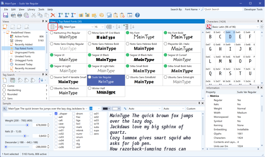Open the Library menu
The width and height of the screenshot is (265, 157).
click(x=31, y=9)
